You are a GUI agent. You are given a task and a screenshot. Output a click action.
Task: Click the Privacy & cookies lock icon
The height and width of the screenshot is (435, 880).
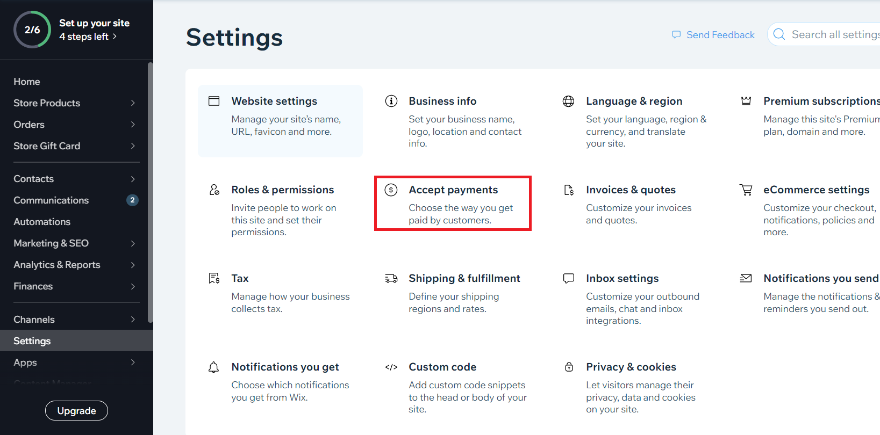tap(569, 367)
